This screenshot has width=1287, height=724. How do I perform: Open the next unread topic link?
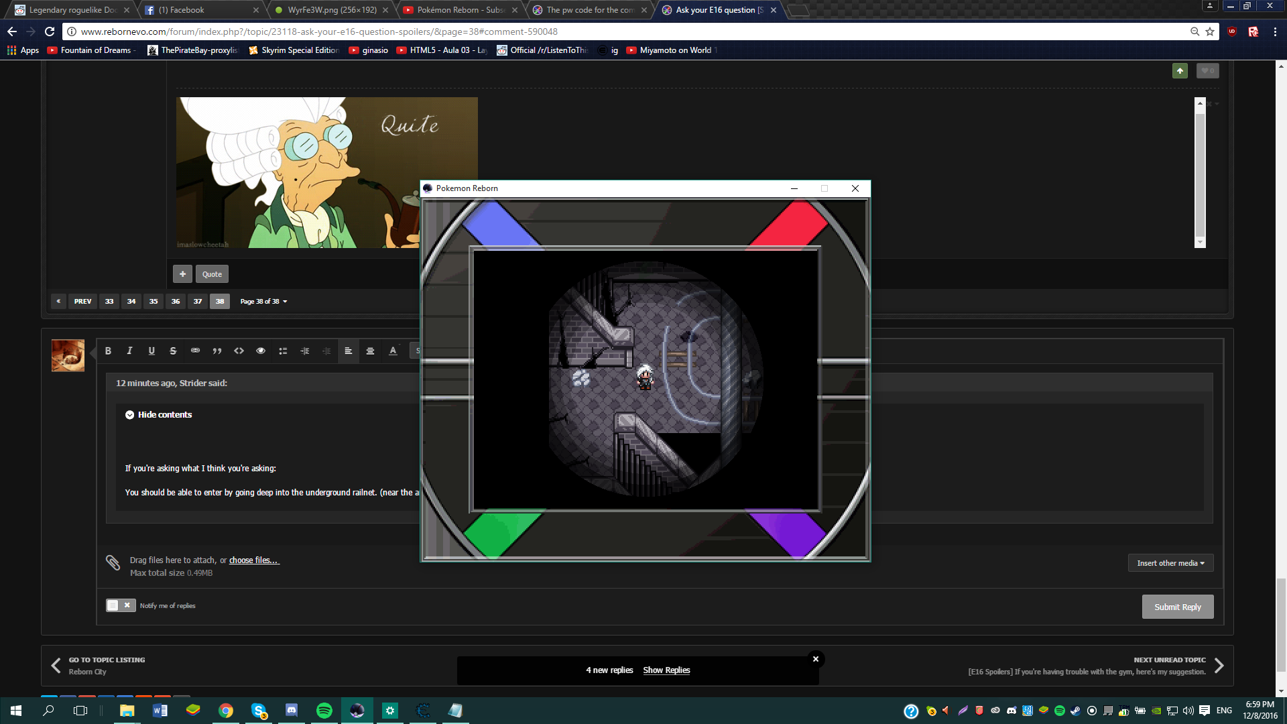coord(1096,666)
